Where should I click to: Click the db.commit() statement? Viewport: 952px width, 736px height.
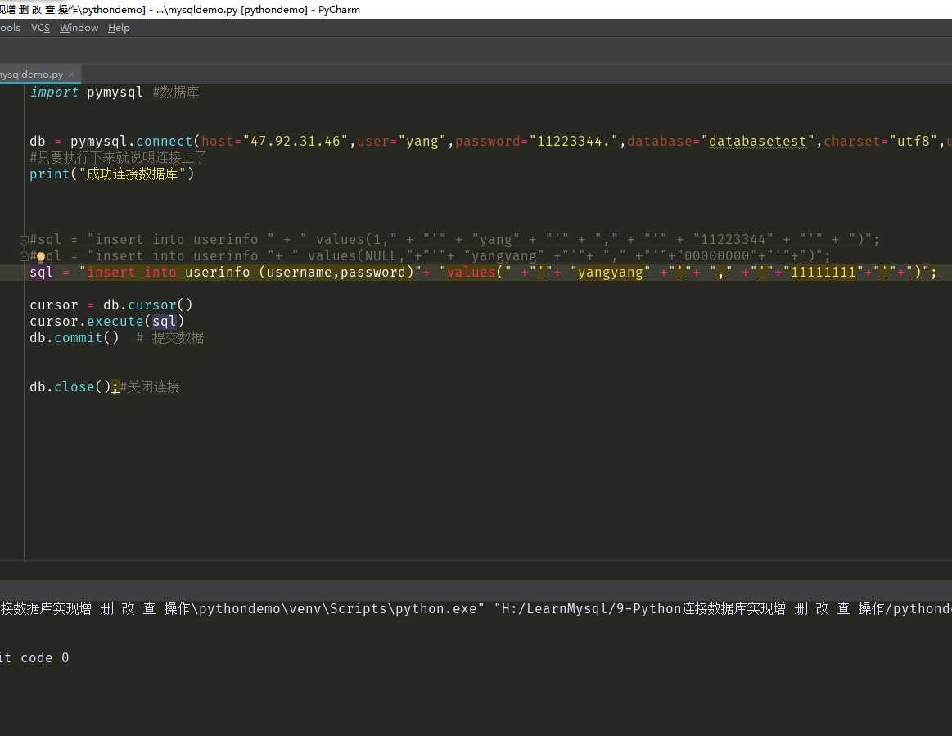pyautogui.click(x=74, y=338)
